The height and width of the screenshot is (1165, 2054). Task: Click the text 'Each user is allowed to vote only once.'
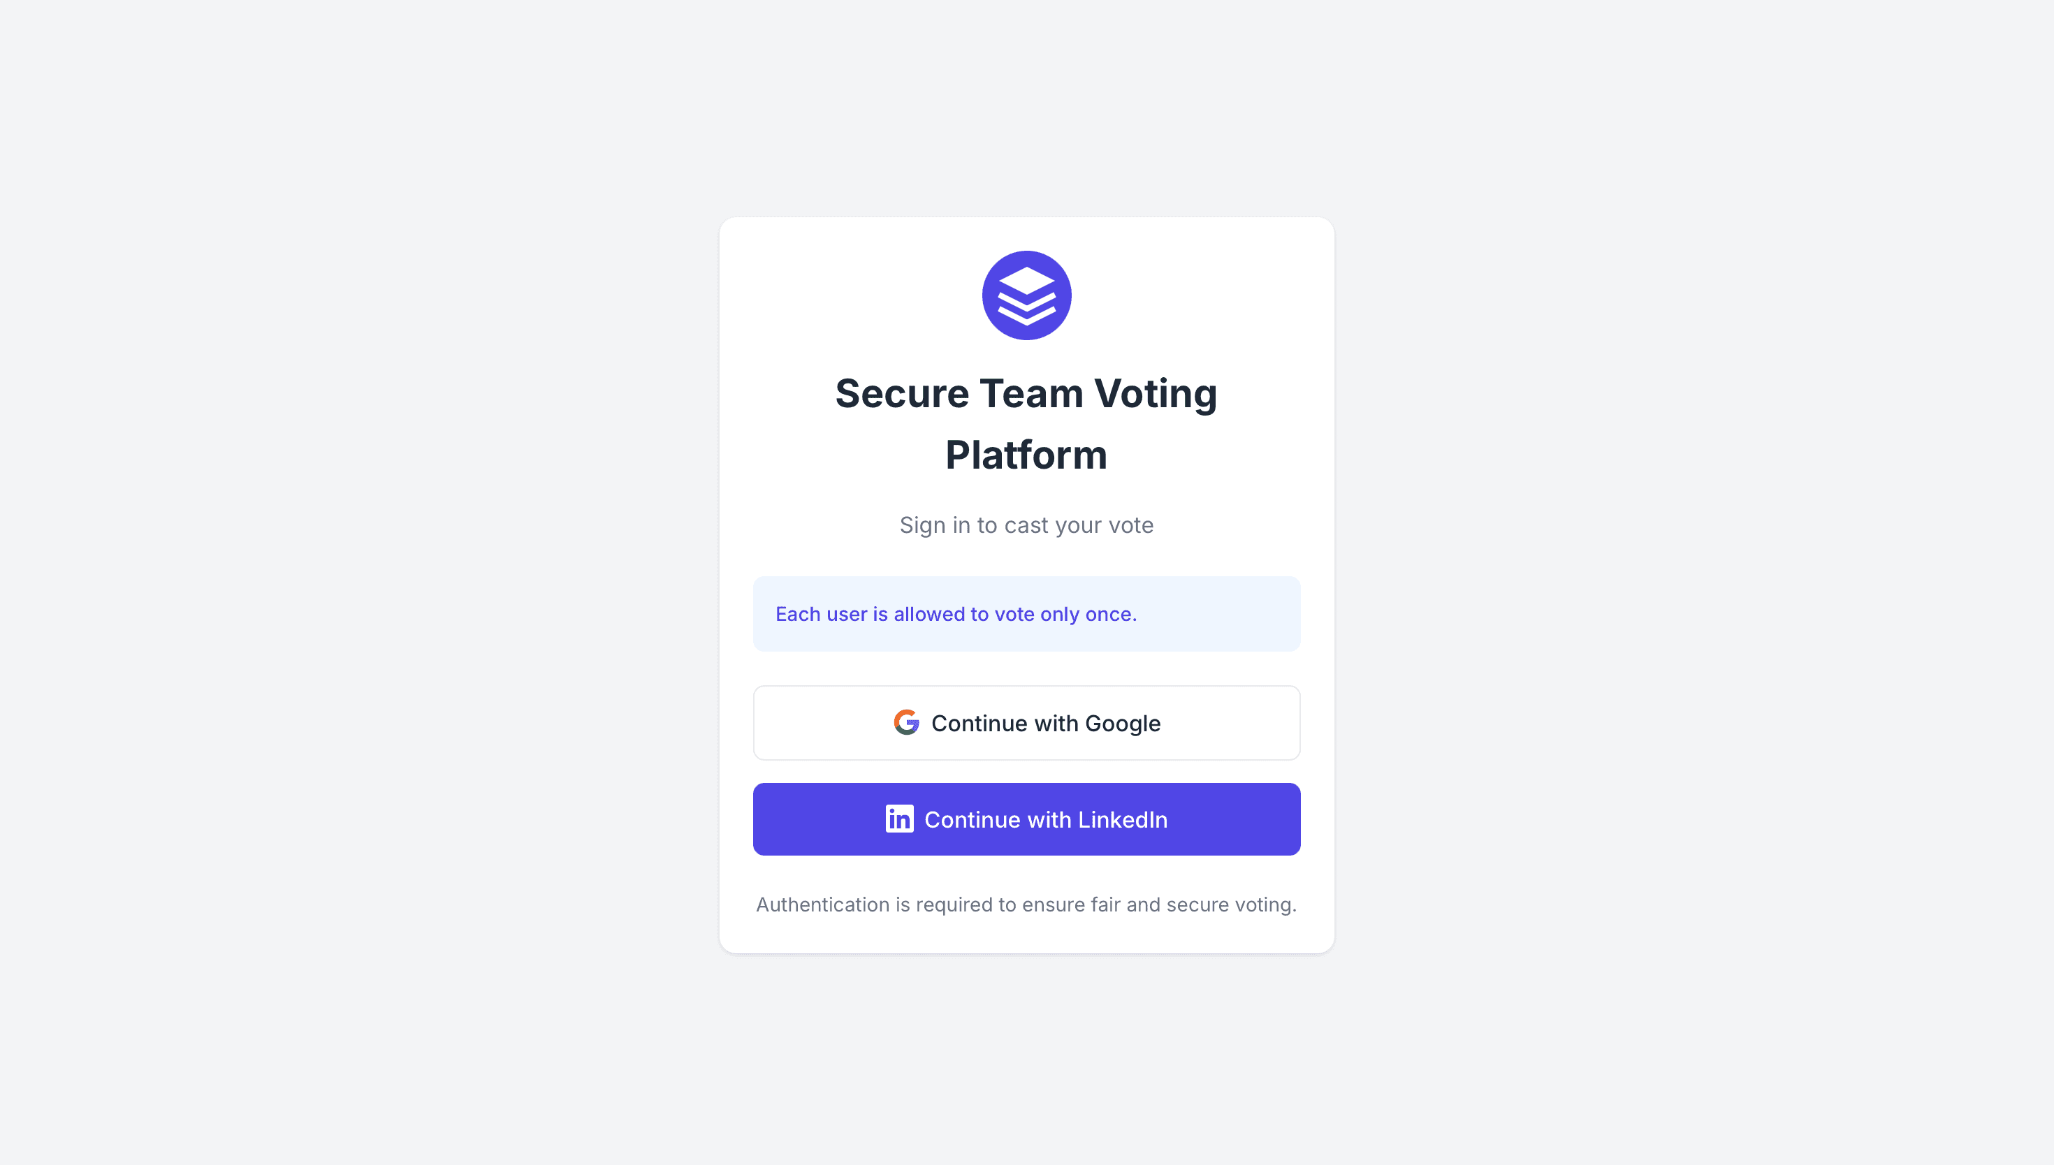pos(956,614)
